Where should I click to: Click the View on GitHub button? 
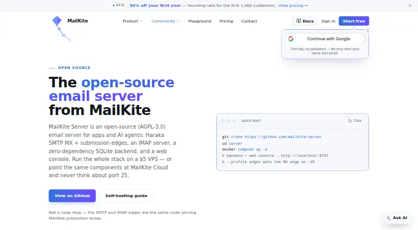[72, 195]
